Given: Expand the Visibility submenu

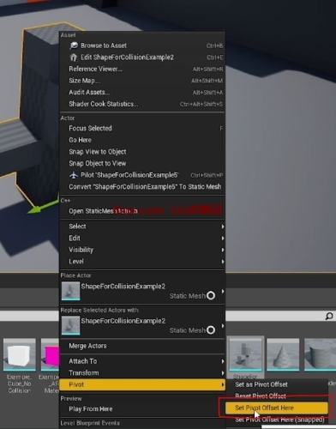Looking at the screenshot, I should click(x=142, y=250).
